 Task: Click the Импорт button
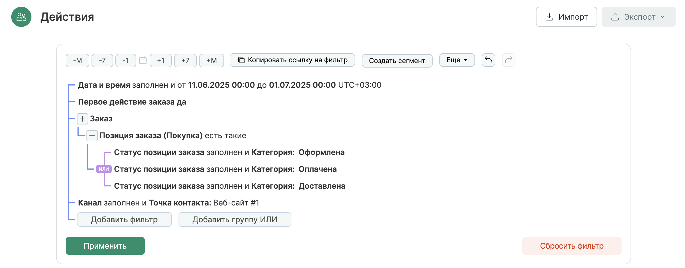click(566, 17)
